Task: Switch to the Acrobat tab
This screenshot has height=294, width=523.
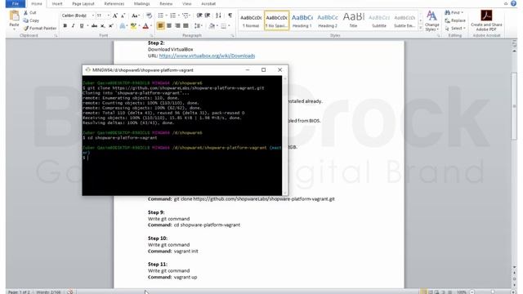Action: coord(208,3)
